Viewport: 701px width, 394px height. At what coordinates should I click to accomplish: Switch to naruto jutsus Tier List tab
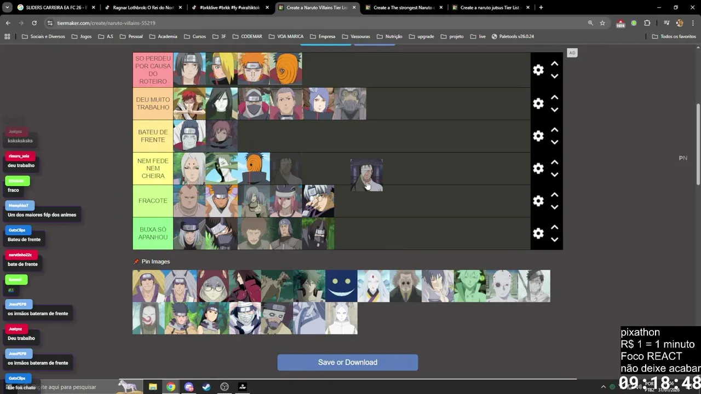491,8
